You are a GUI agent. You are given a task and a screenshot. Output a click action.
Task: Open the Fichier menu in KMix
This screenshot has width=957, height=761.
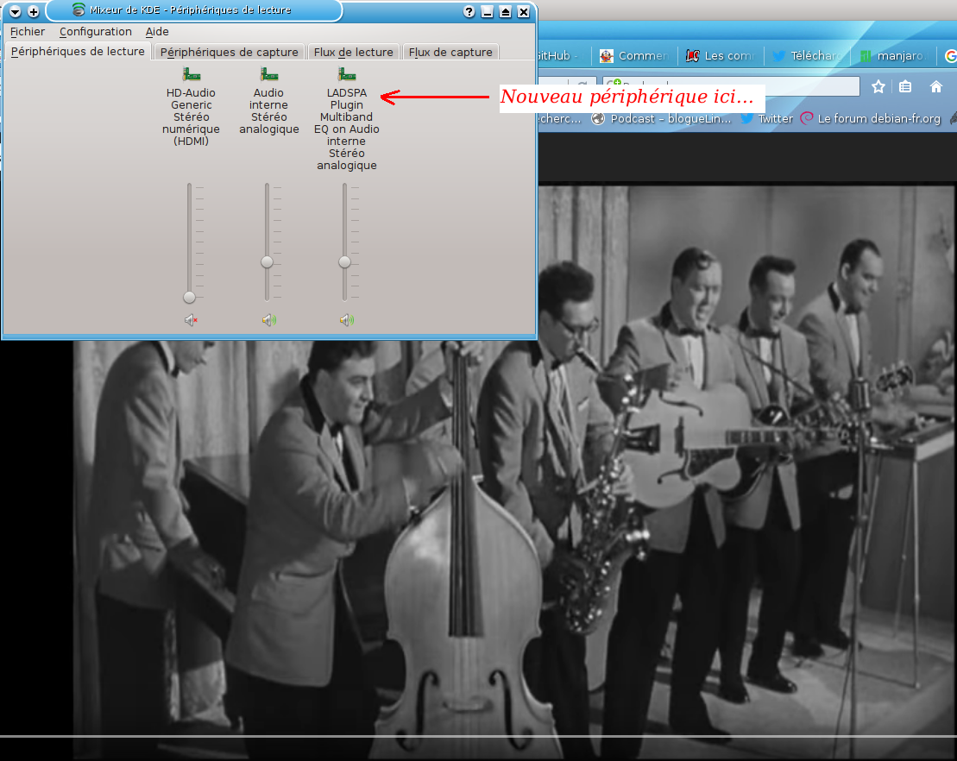[28, 32]
